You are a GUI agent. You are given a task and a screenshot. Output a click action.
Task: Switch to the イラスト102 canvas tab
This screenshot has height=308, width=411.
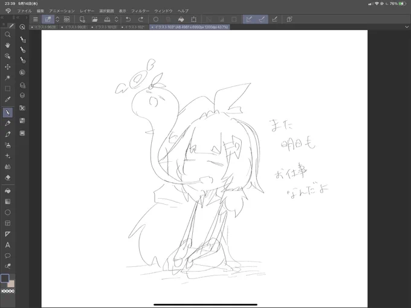click(134, 27)
